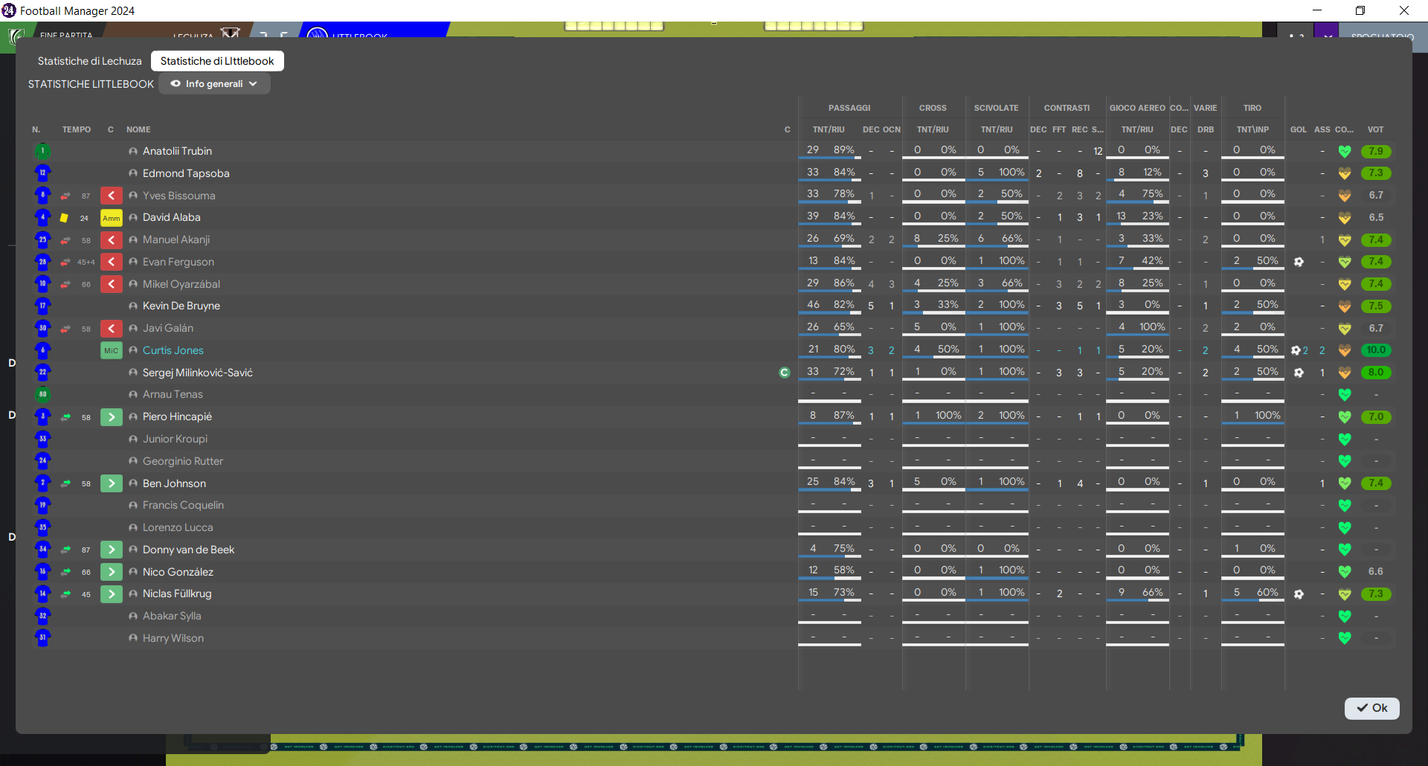
Task: Click the captain badge next to Milinković-Savić
Action: [x=785, y=373]
